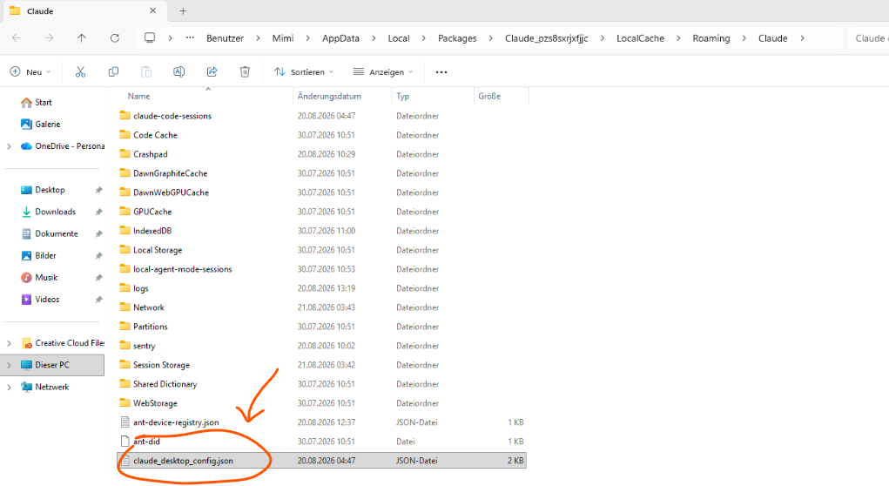The image size is (889, 486).
Task: Click the Cut scissors icon
Action: (x=80, y=72)
